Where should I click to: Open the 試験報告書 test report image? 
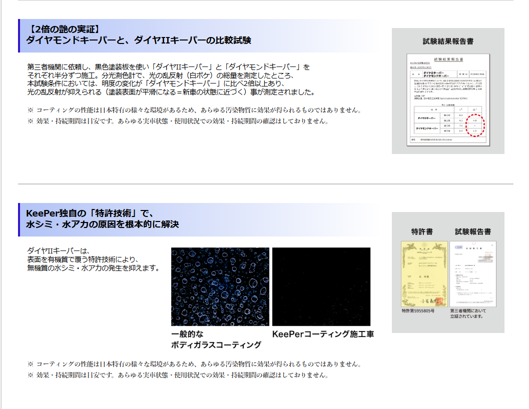pyautogui.click(x=473, y=274)
